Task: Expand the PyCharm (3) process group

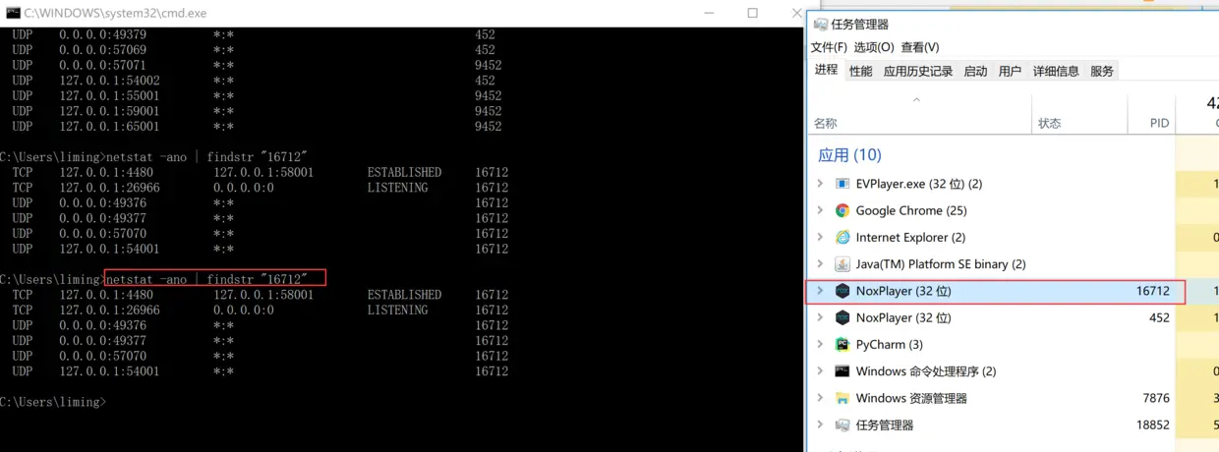Action: tap(820, 345)
